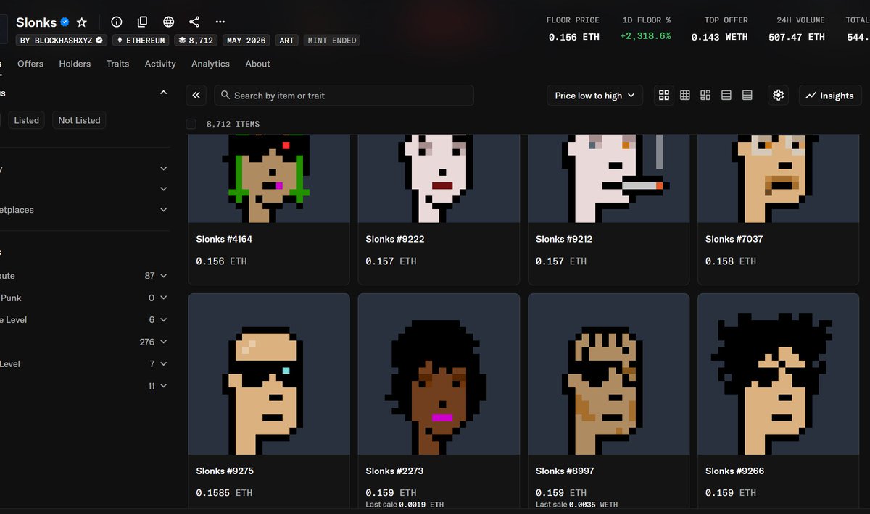
Task: Collapse the top sidebar filter section chevron
Action: (x=163, y=93)
